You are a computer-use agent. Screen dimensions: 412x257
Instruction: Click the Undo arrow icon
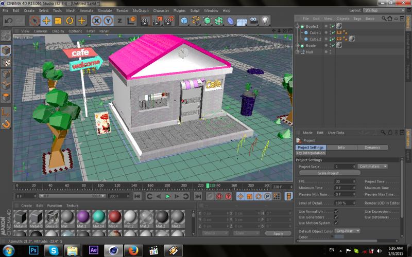(8, 21)
